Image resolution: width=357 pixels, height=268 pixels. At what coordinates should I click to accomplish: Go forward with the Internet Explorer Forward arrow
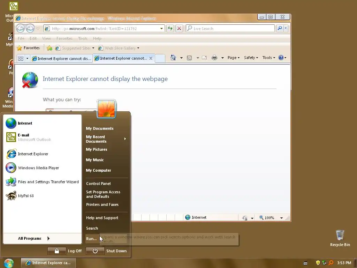[30, 29]
